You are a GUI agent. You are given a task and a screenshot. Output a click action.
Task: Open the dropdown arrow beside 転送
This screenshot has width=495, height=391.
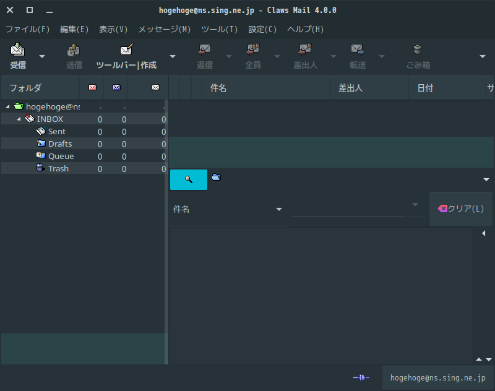382,56
